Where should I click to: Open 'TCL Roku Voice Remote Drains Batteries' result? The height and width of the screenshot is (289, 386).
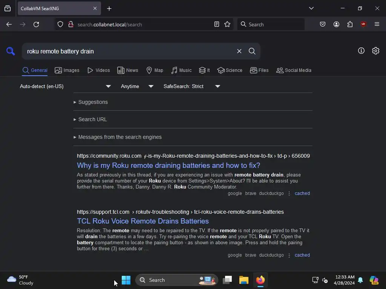pos(143,221)
